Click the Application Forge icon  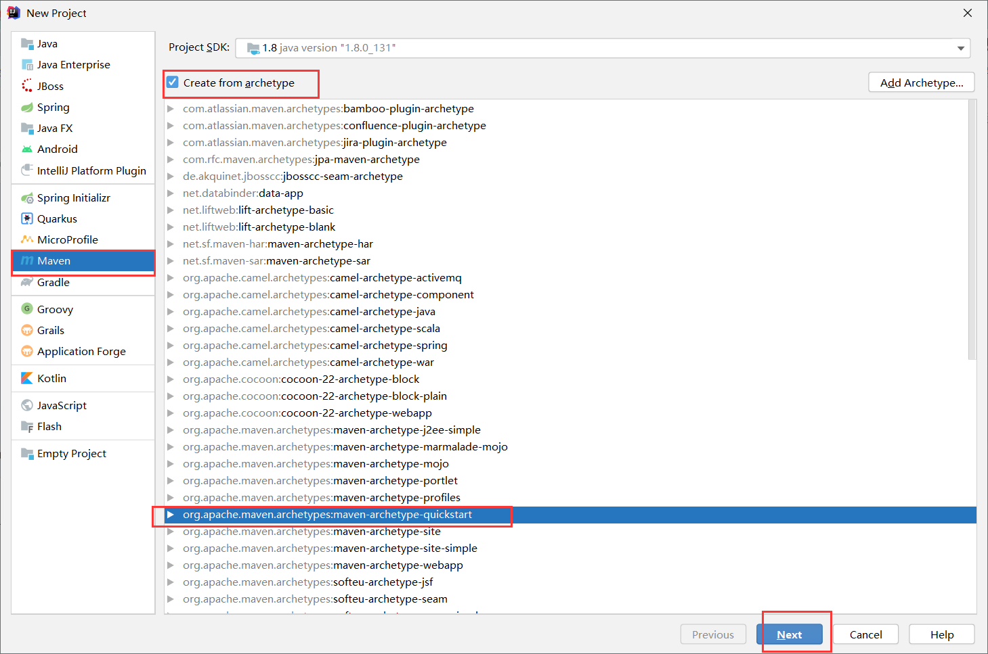pos(27,352)
